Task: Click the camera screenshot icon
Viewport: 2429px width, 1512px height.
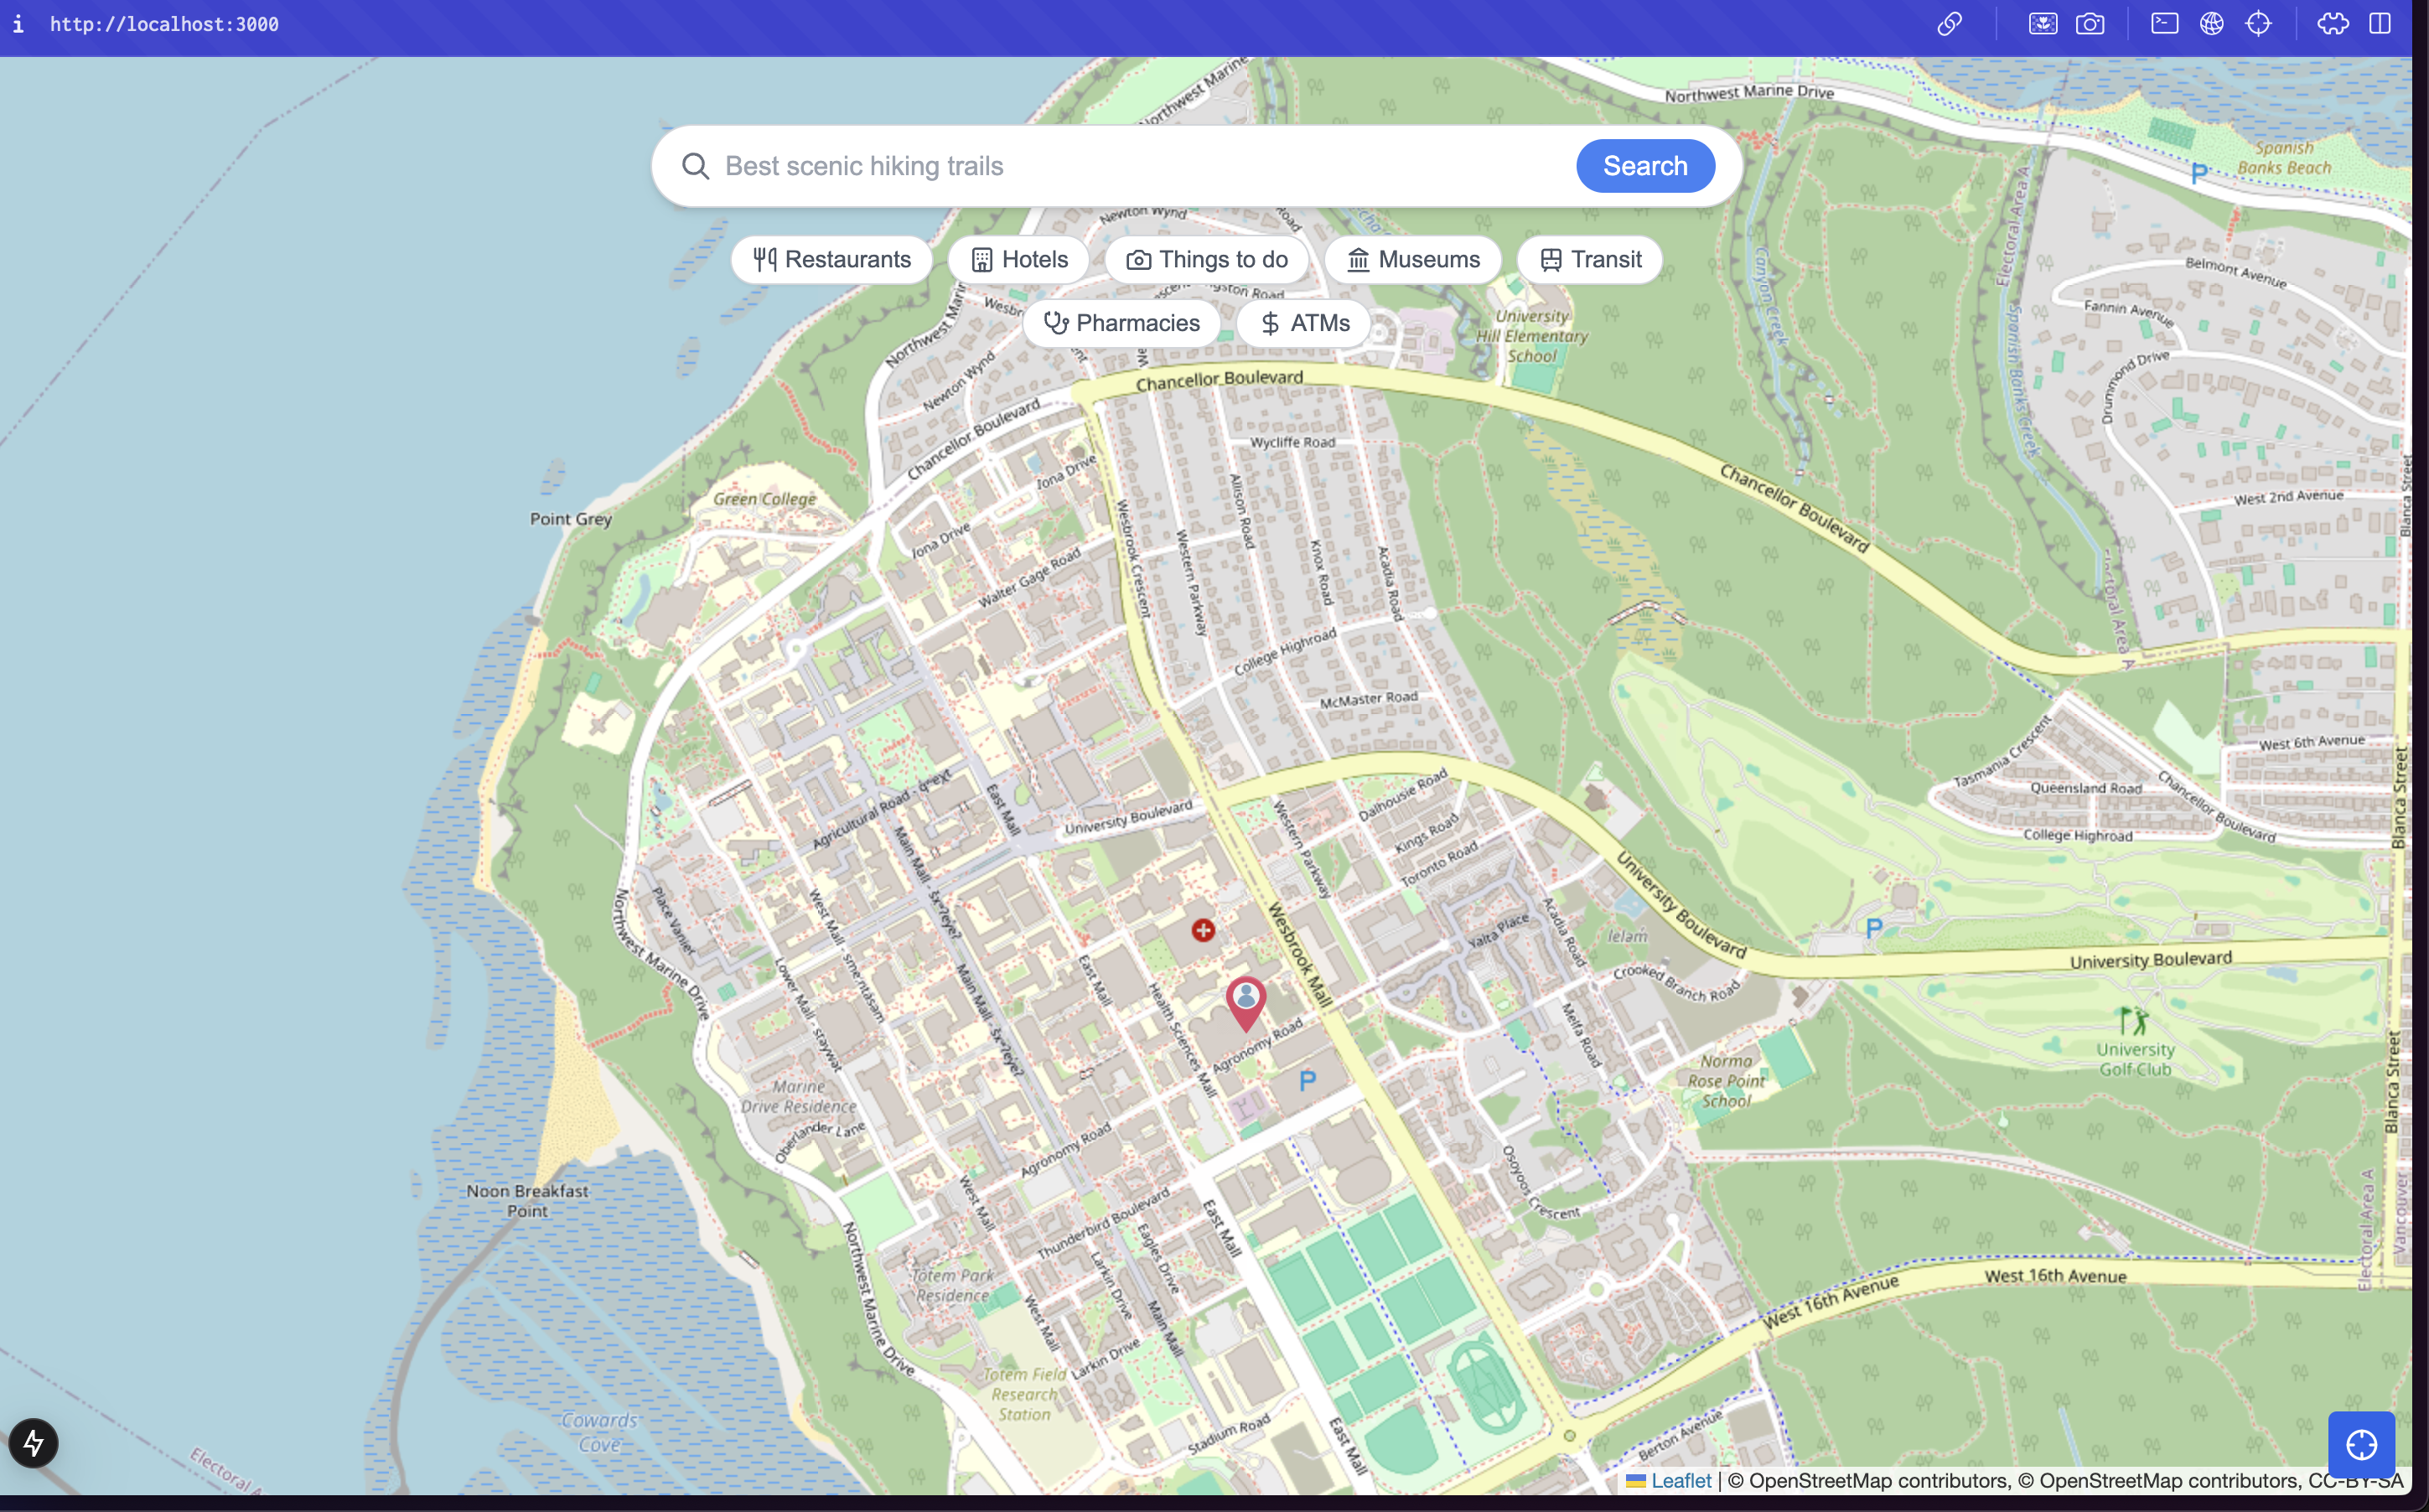Action: coord(2089,24)
